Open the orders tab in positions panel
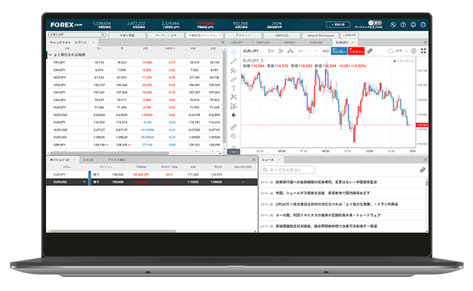Image resolution: width=473 pixels, height=291 pixels. tap(88, 160)
